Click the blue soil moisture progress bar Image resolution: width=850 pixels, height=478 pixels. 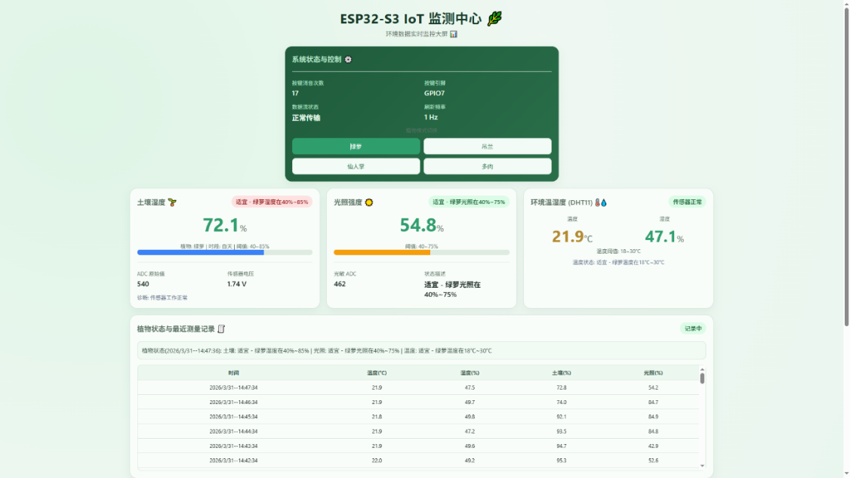click(200, 252)
